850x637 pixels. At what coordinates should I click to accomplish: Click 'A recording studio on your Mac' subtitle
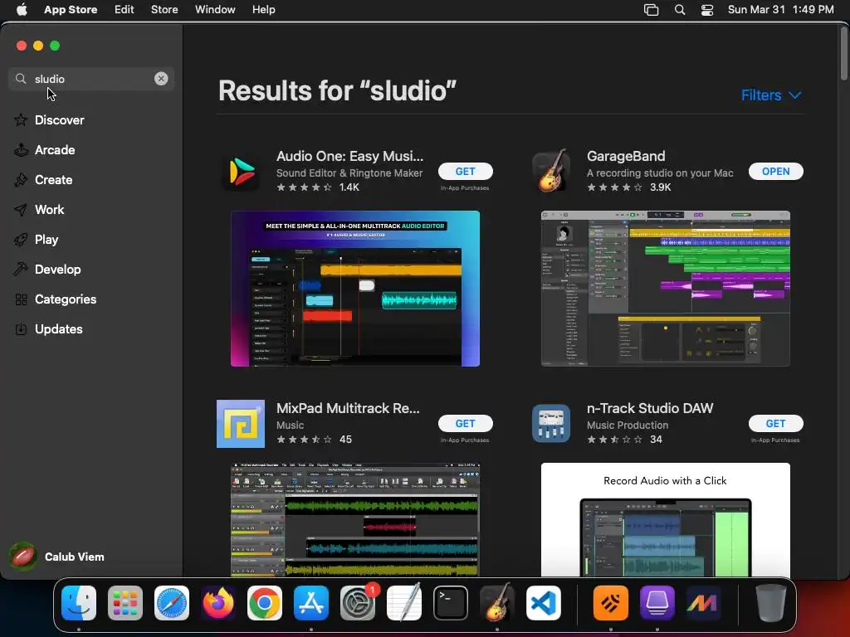click(x=660, y=173)
